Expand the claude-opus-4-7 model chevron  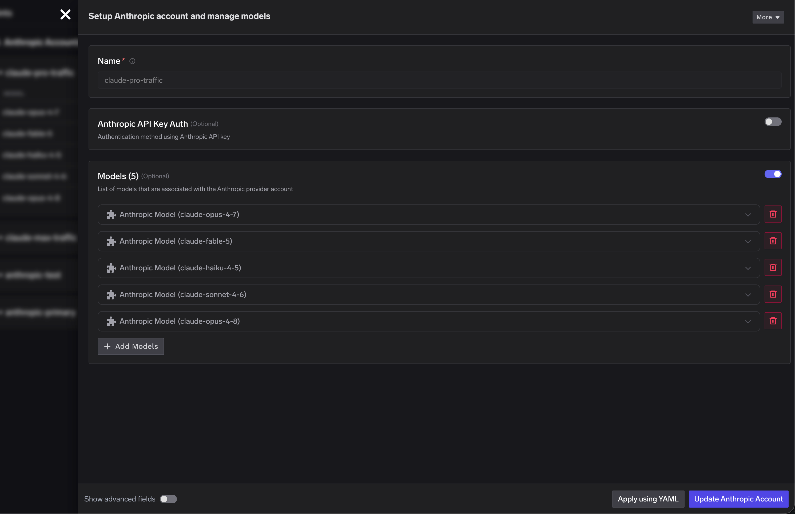748,215
